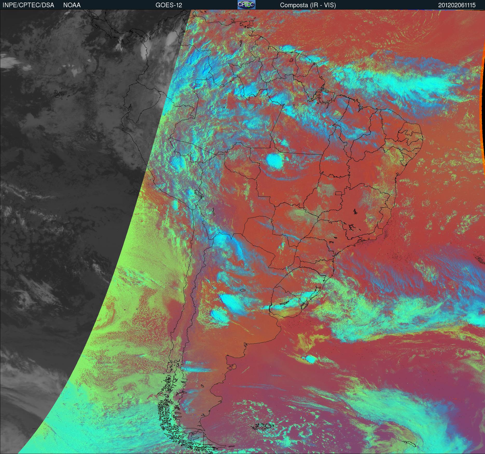Click the 201202061115 timestamp
The width and height of the screenshot is (485, 454).
point(457,5)
